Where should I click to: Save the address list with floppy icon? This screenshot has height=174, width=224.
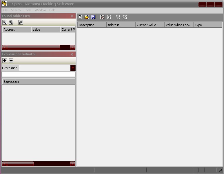[x=93, y=17]
